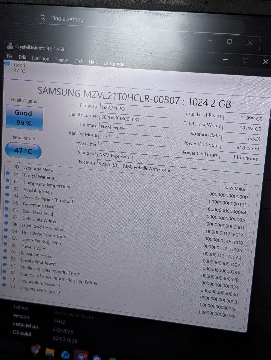
Task: Open the Disk menu
Action: coord(79,61)
